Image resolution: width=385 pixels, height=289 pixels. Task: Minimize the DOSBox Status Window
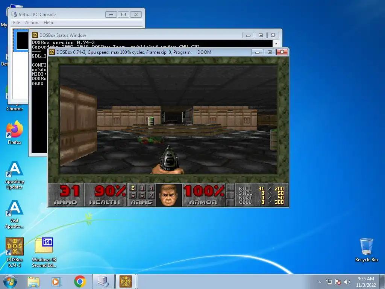[x=248, y=35]
